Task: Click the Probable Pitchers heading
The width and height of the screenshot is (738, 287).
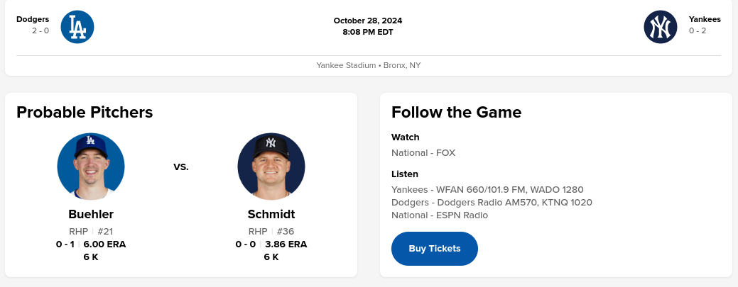Action: click(85, 112)
